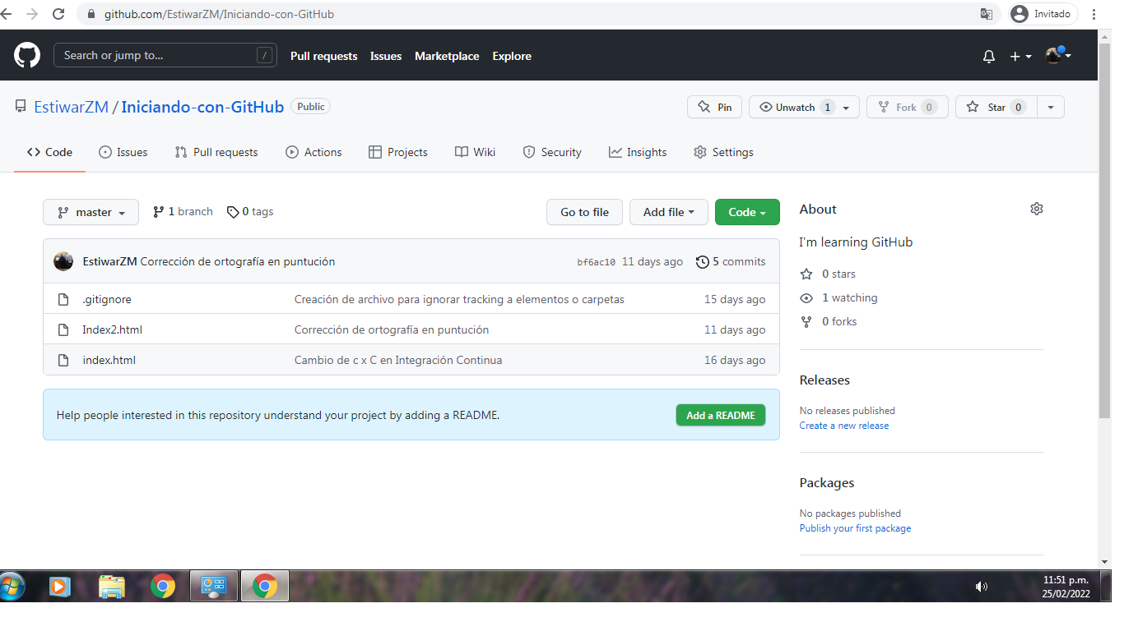Open the notifications bell

coord(989,57)
